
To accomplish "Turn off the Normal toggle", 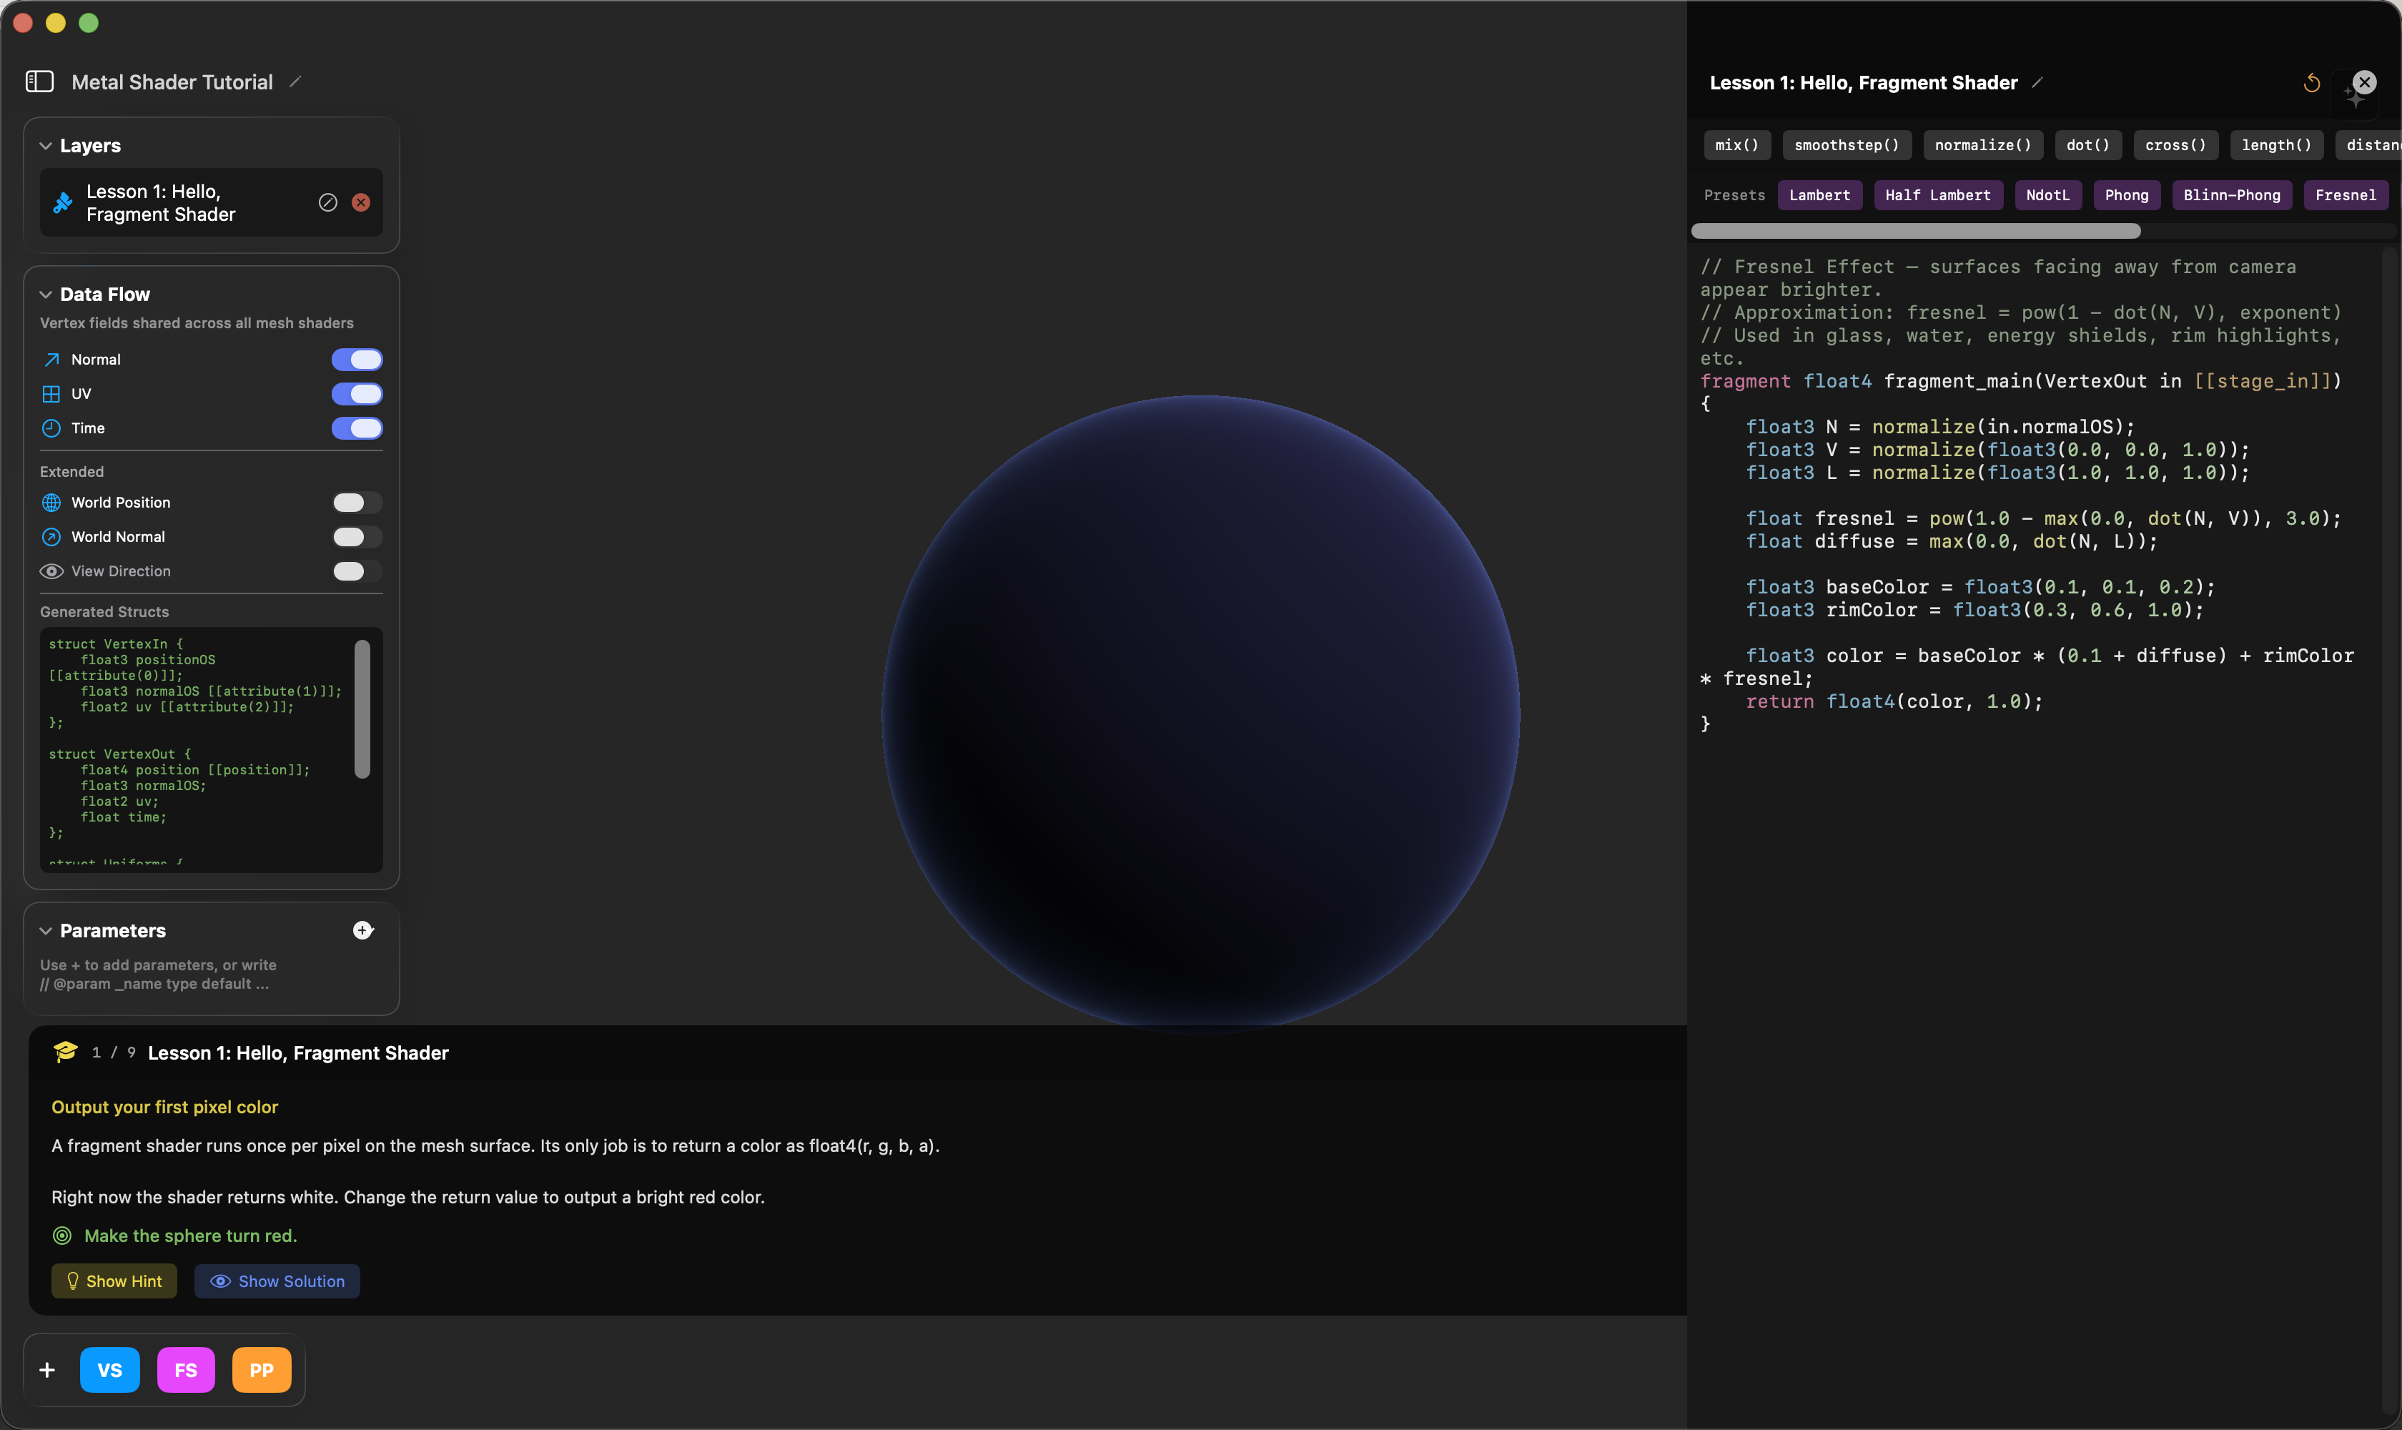I will (x=357, y=360).
